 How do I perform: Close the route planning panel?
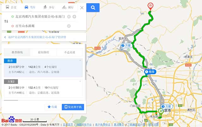point(82,8)
